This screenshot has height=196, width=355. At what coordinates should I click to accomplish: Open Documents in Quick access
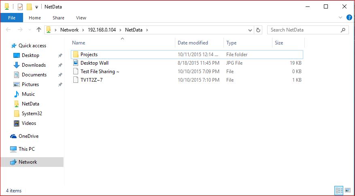click(x=34, y=75)
